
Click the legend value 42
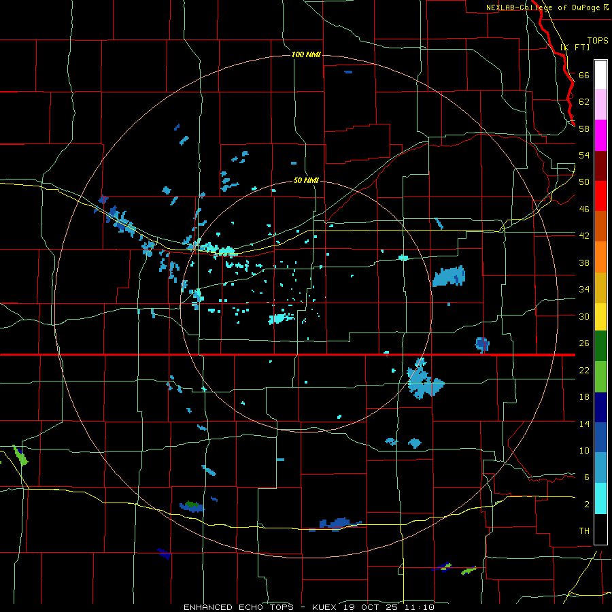tap(584, 235)
